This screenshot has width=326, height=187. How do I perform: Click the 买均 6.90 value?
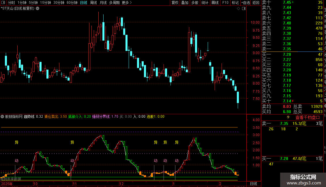[x=287, y=112]
